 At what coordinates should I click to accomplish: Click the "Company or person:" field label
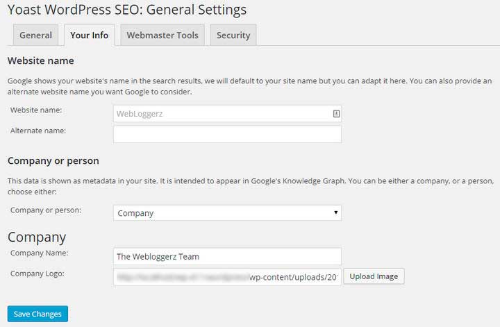click(x=46, y=210)
